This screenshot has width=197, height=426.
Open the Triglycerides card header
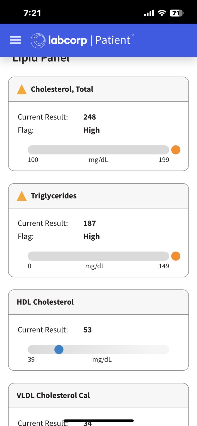(98, 196)
